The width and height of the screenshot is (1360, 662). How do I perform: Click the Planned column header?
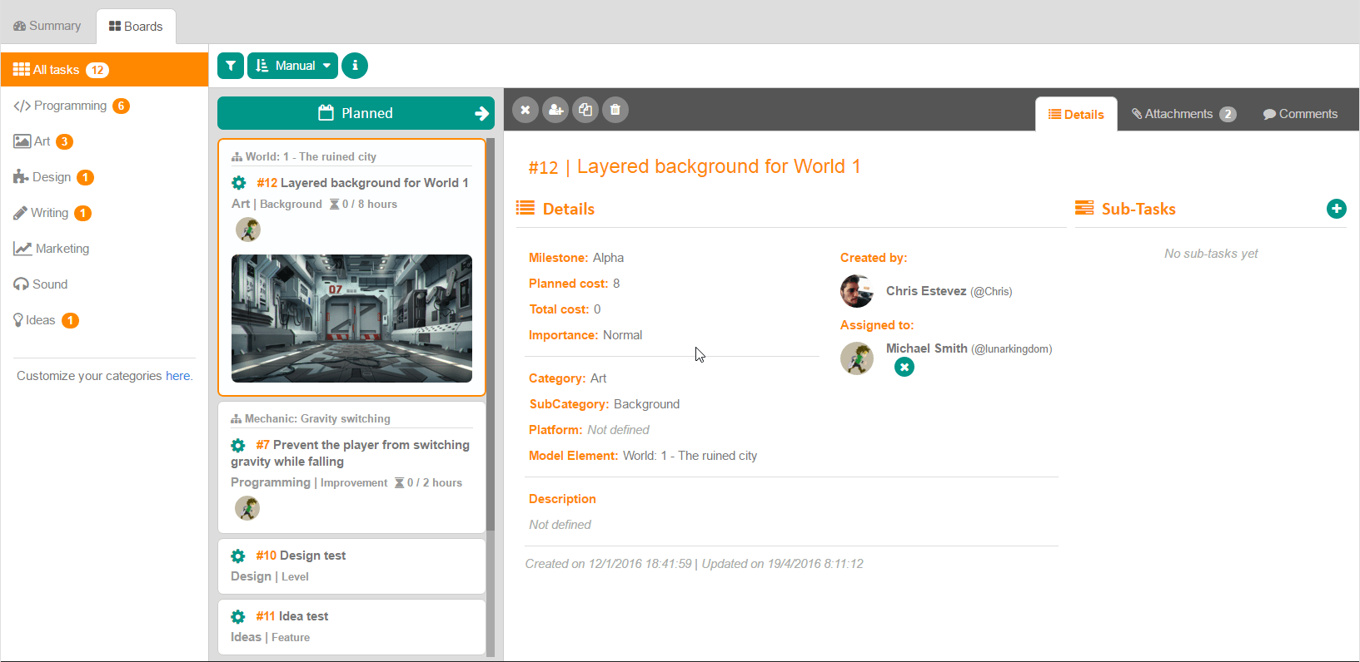click(x=356, y=113)
